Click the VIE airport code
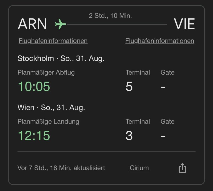The image size is (213, 191). pos(184,24)
